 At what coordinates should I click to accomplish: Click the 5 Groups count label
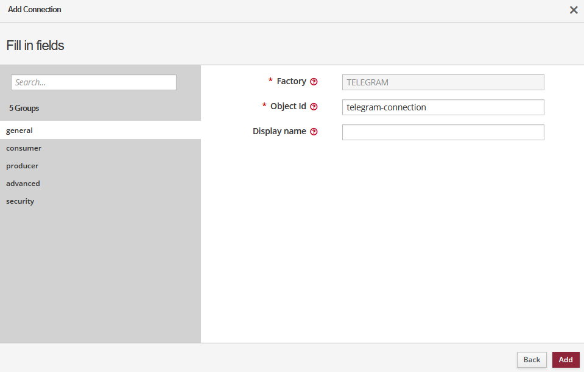pyautogui.click(x=24, y=108)
